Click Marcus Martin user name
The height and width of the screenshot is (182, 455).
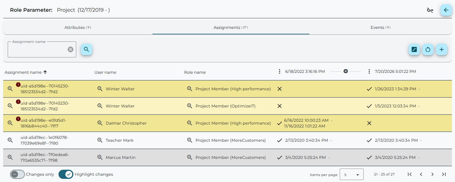(x=120, y=157)
